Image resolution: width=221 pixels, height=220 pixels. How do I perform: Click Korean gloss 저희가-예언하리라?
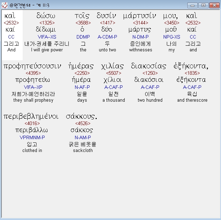[33, 94]
